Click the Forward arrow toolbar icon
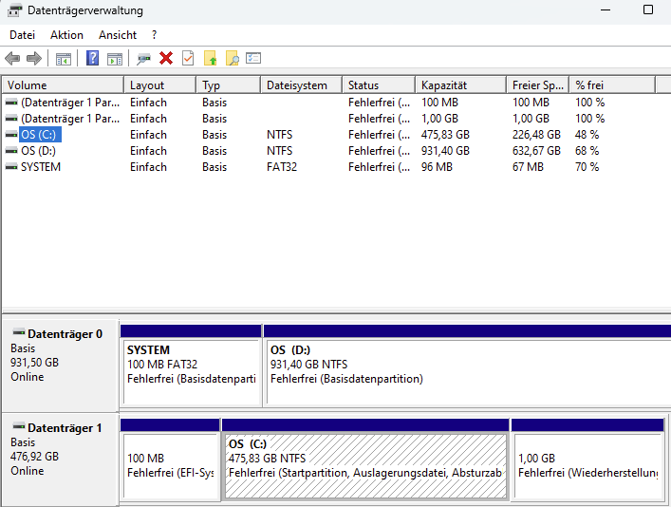 tap(34, 58)
